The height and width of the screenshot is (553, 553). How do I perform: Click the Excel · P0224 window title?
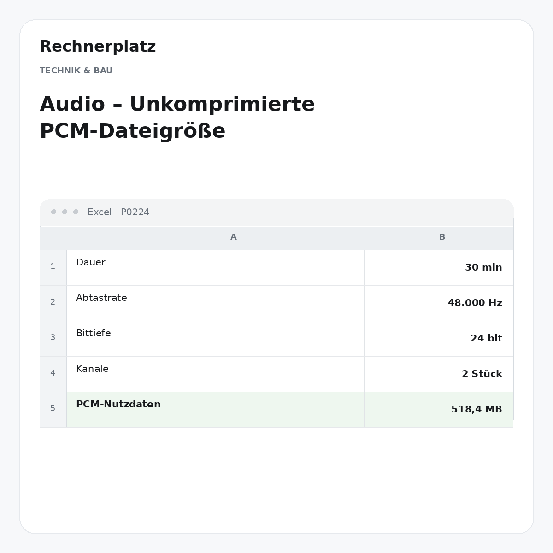(118, 212)
